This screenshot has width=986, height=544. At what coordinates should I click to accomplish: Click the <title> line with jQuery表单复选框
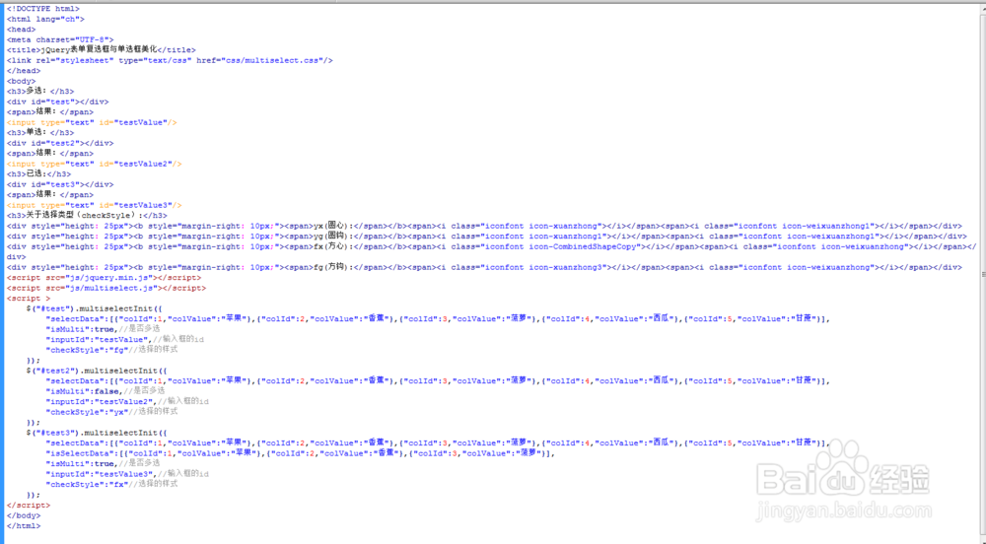pos(102,49)
